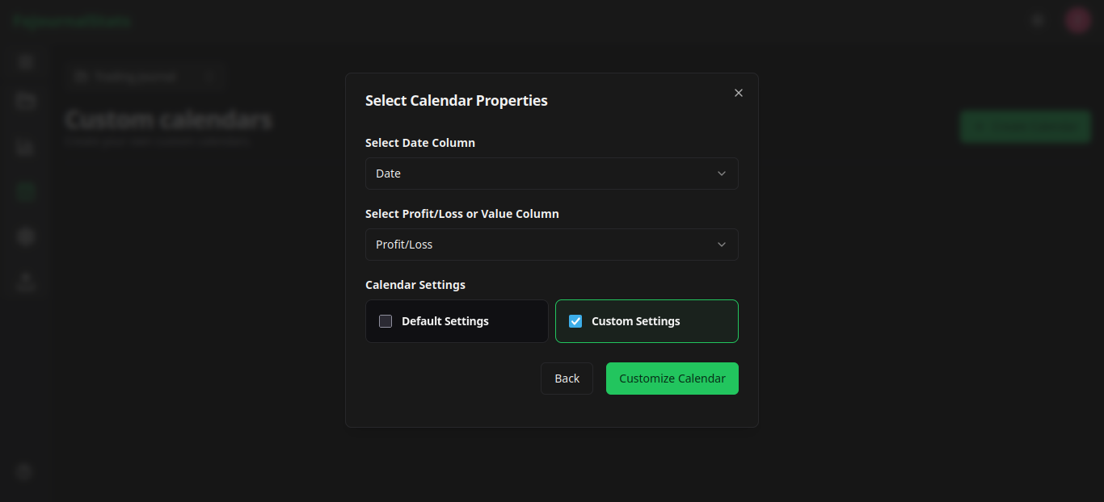The image size is (1104, 502).
Task: Uncheck the Custom Settings checkbox
Action: 575,320
